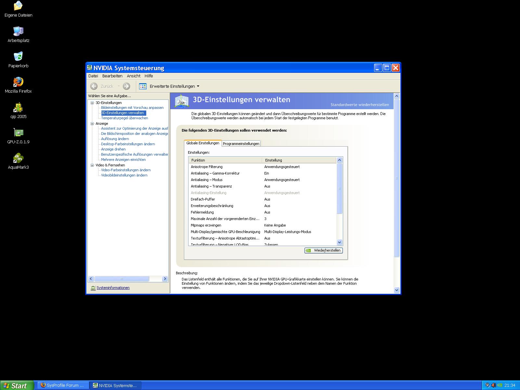Select Auflösung ändern task

115,139
